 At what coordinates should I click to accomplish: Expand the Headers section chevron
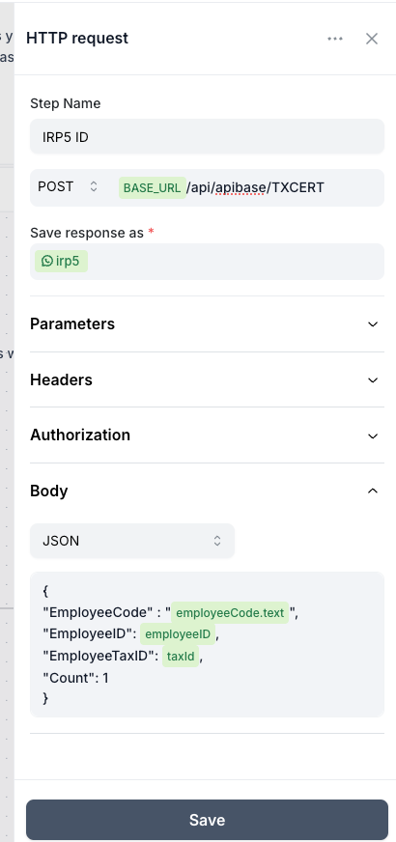(x=373, y=380)
